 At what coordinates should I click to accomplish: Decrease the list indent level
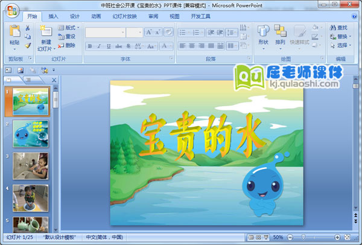tap(211, 33)
